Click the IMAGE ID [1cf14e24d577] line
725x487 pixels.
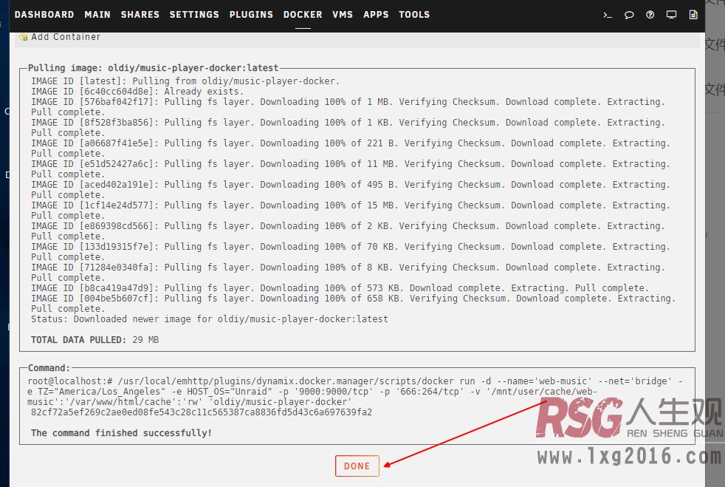[x=351, y=210]
